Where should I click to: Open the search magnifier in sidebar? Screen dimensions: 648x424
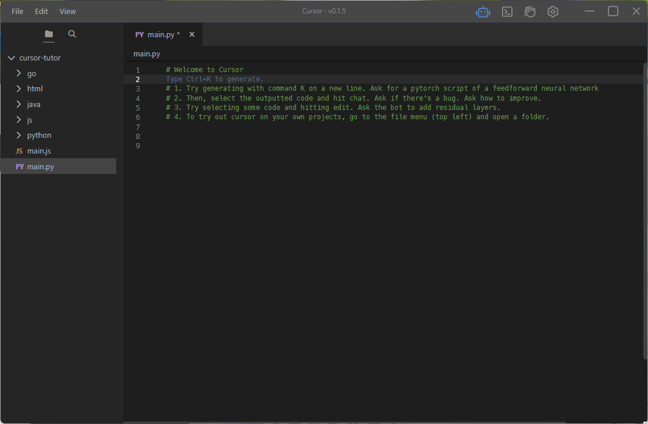coord(72,34)
